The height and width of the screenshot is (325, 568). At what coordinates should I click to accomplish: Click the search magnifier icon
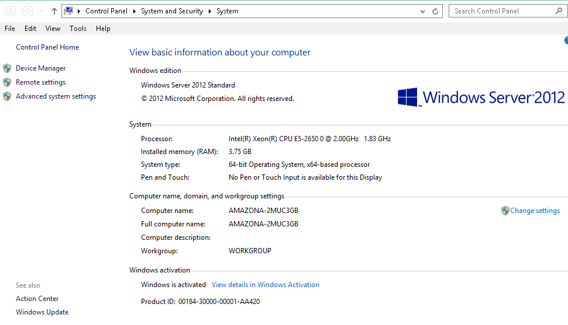[559, 11]
